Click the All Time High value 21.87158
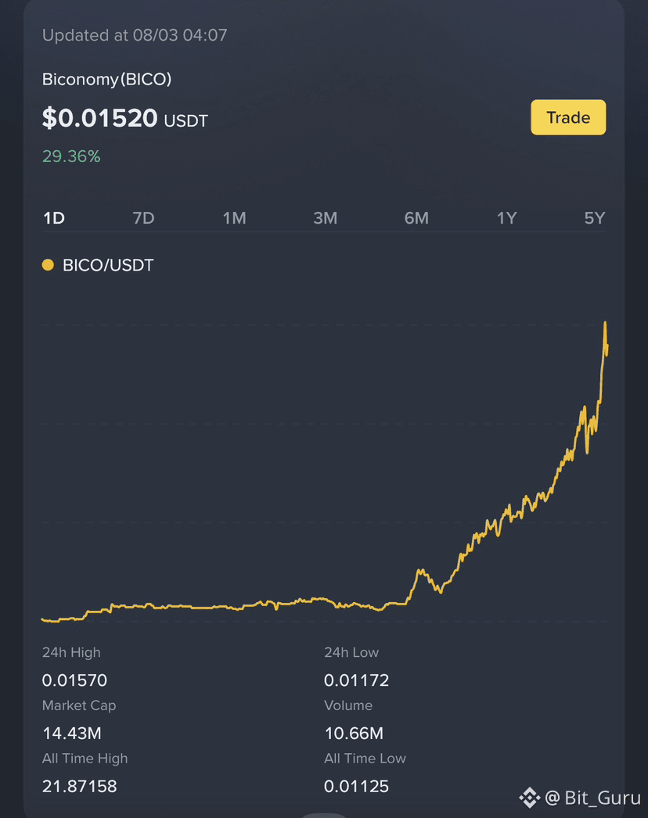 pos(79,786)
